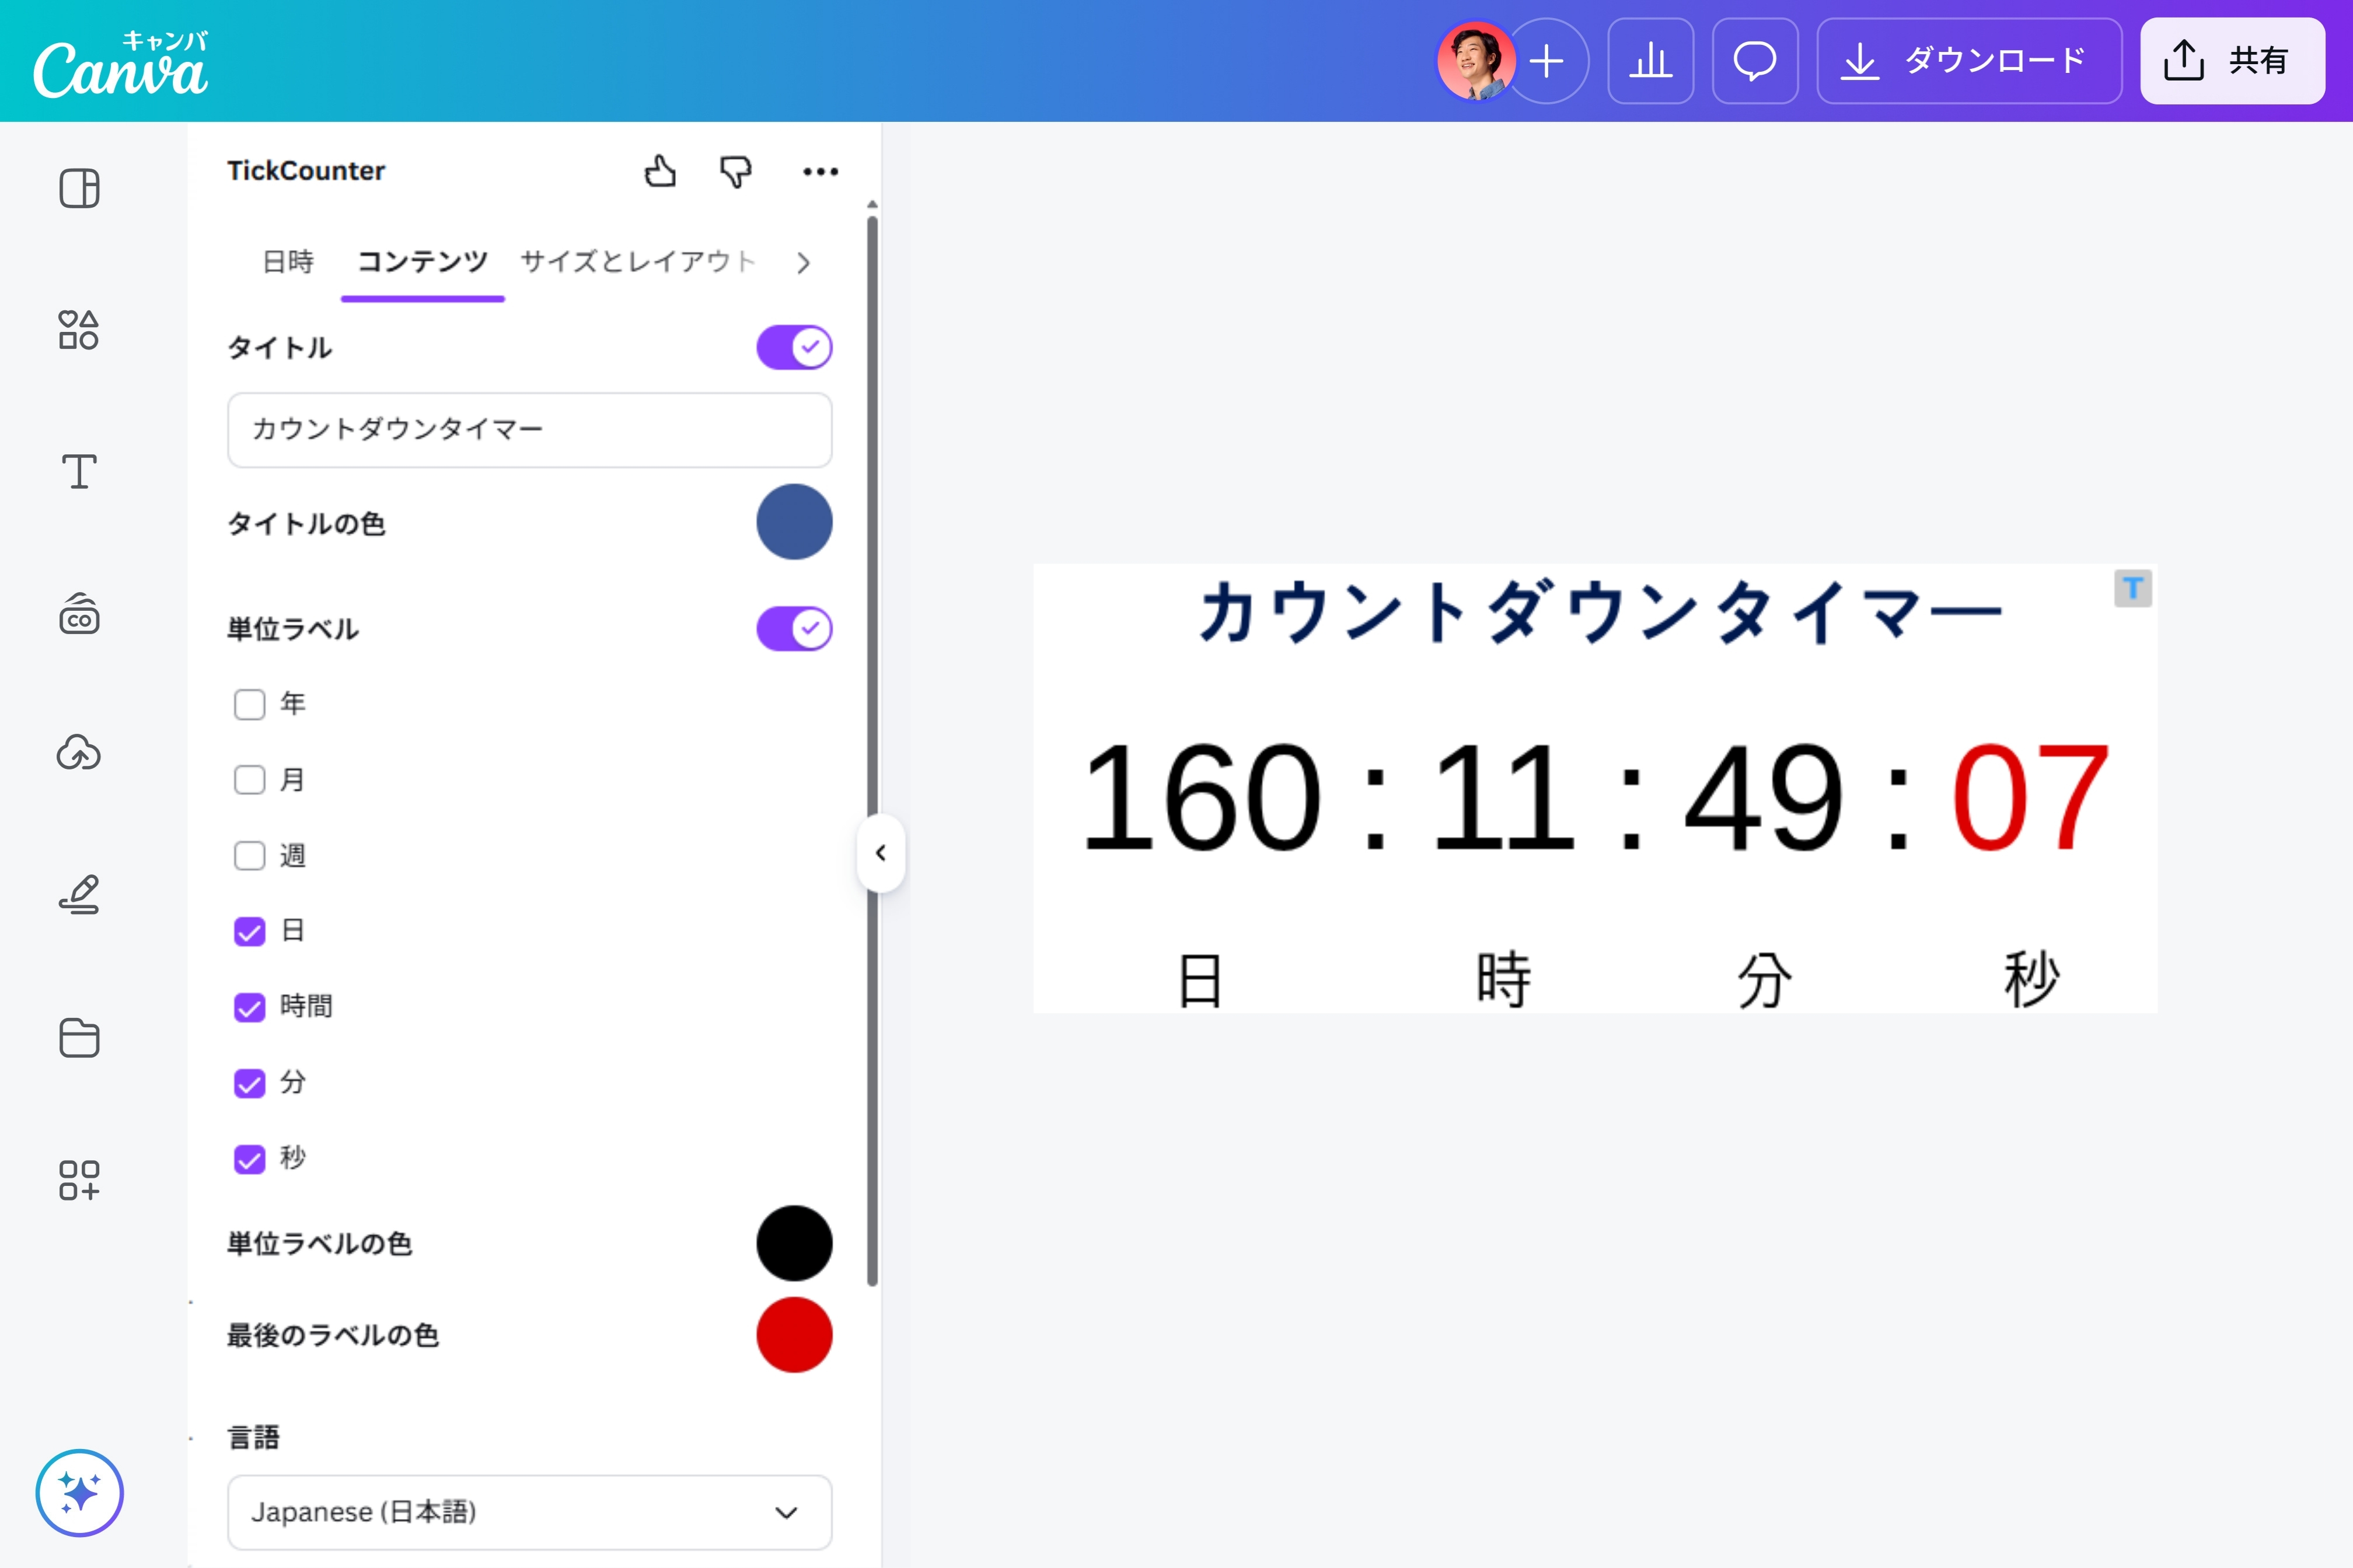Viewport: 2353px width, 1568px height.
Task: Uncheck the 秒 checkbox
Action: tap(249, 1159)
